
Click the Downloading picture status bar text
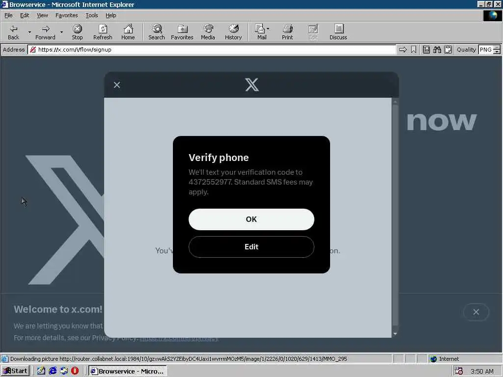coord(178,359)
